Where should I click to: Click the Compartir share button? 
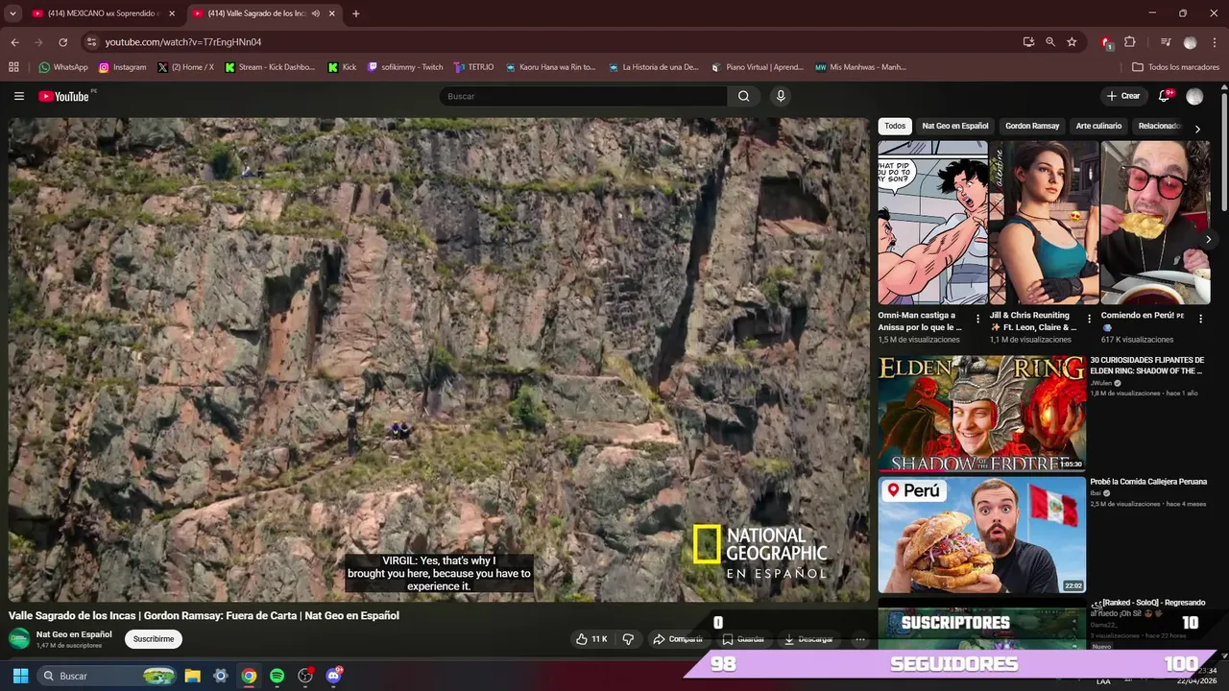point(679,639)
